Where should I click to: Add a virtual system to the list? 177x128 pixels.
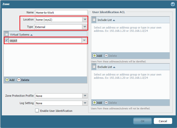coord(10,80)
